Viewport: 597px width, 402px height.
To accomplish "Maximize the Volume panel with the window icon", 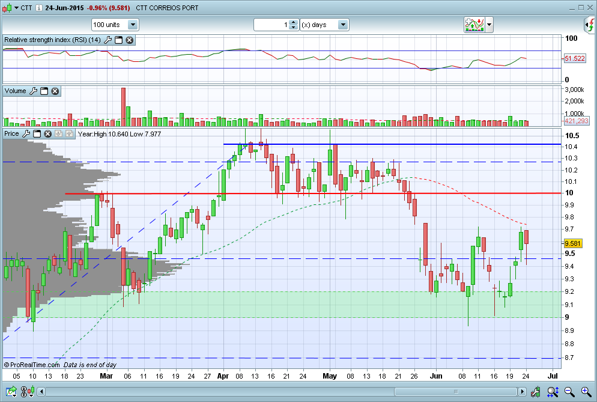I will [x=44, y=91].
